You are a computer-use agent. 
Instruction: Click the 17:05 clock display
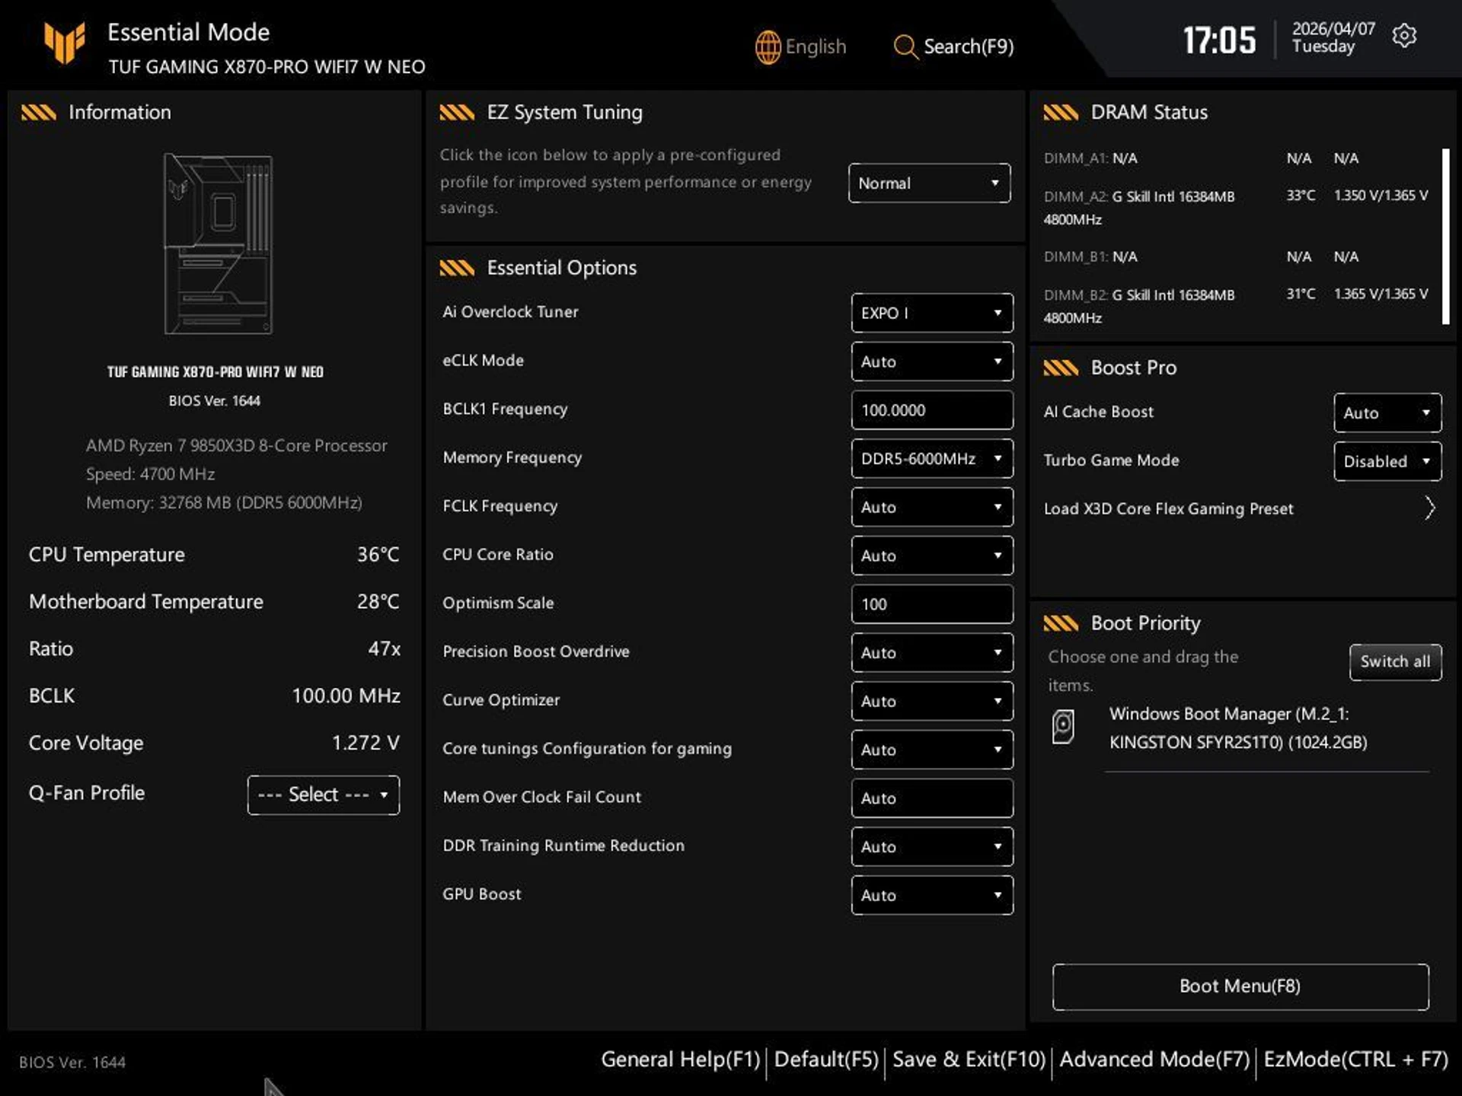[x=1219, y=40]
